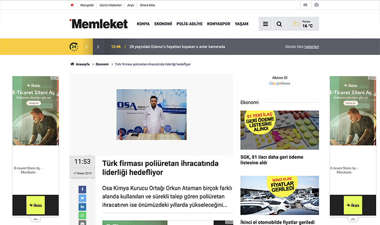Open the Anasayfa breadcrumb link
This screenshot has height=225, width=380.
(x=83, y=64)
